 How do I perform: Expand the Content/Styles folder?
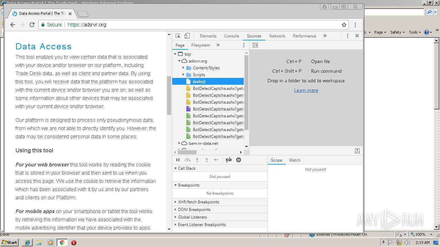(x=184, y=68)
